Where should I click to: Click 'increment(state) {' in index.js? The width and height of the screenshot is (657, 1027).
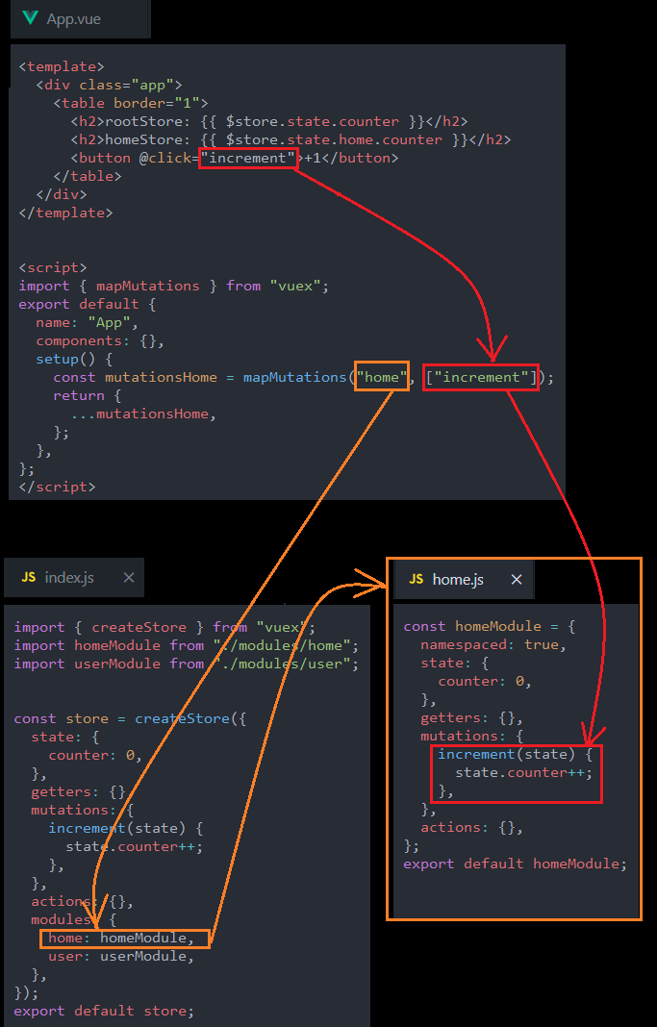(x=126, y=828)
